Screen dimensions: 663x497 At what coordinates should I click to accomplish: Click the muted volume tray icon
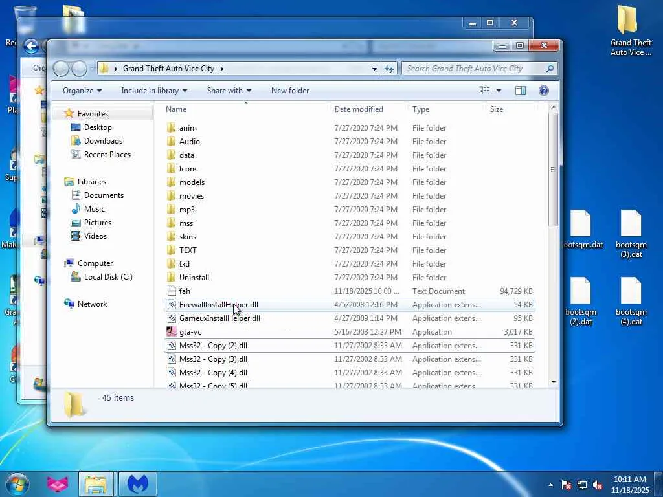598,485
